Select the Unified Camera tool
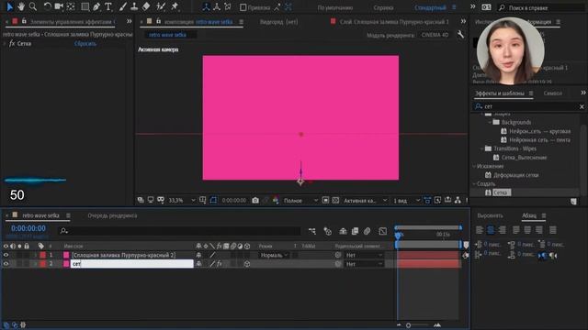588x330 pixels. (x=59, y=6)
